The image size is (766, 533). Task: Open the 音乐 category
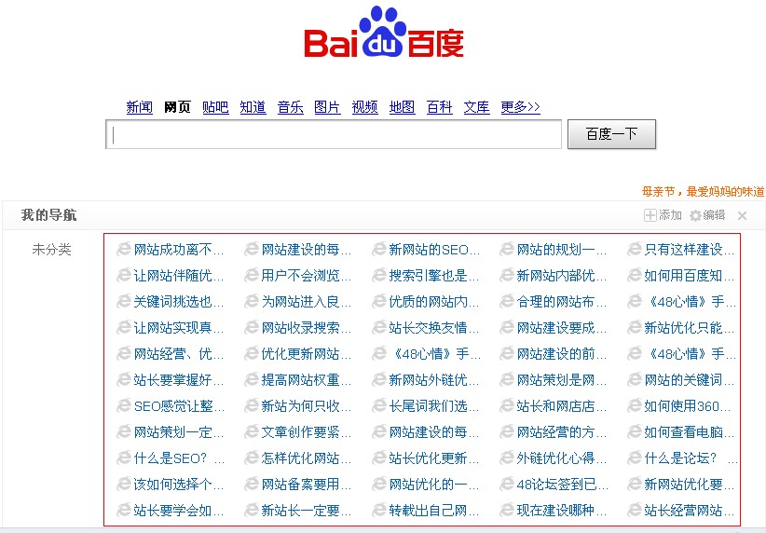(x=290, y=107)
